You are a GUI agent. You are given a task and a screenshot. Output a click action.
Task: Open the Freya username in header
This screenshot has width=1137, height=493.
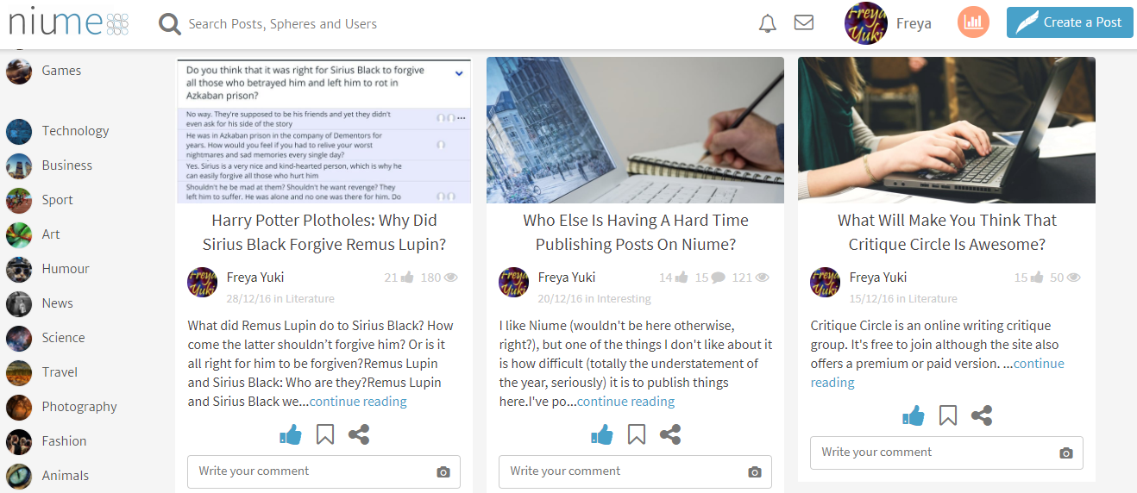pos(914,23)
